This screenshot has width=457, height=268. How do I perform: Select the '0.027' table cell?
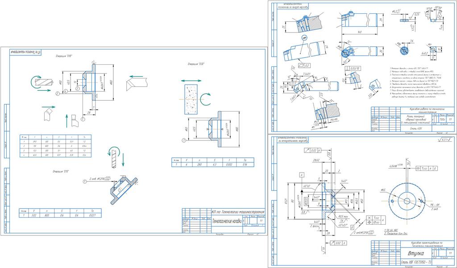92,215
